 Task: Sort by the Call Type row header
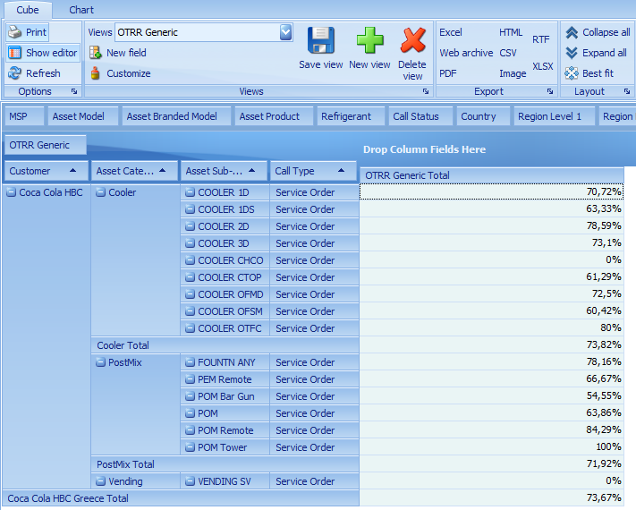[x=313, y=171]
